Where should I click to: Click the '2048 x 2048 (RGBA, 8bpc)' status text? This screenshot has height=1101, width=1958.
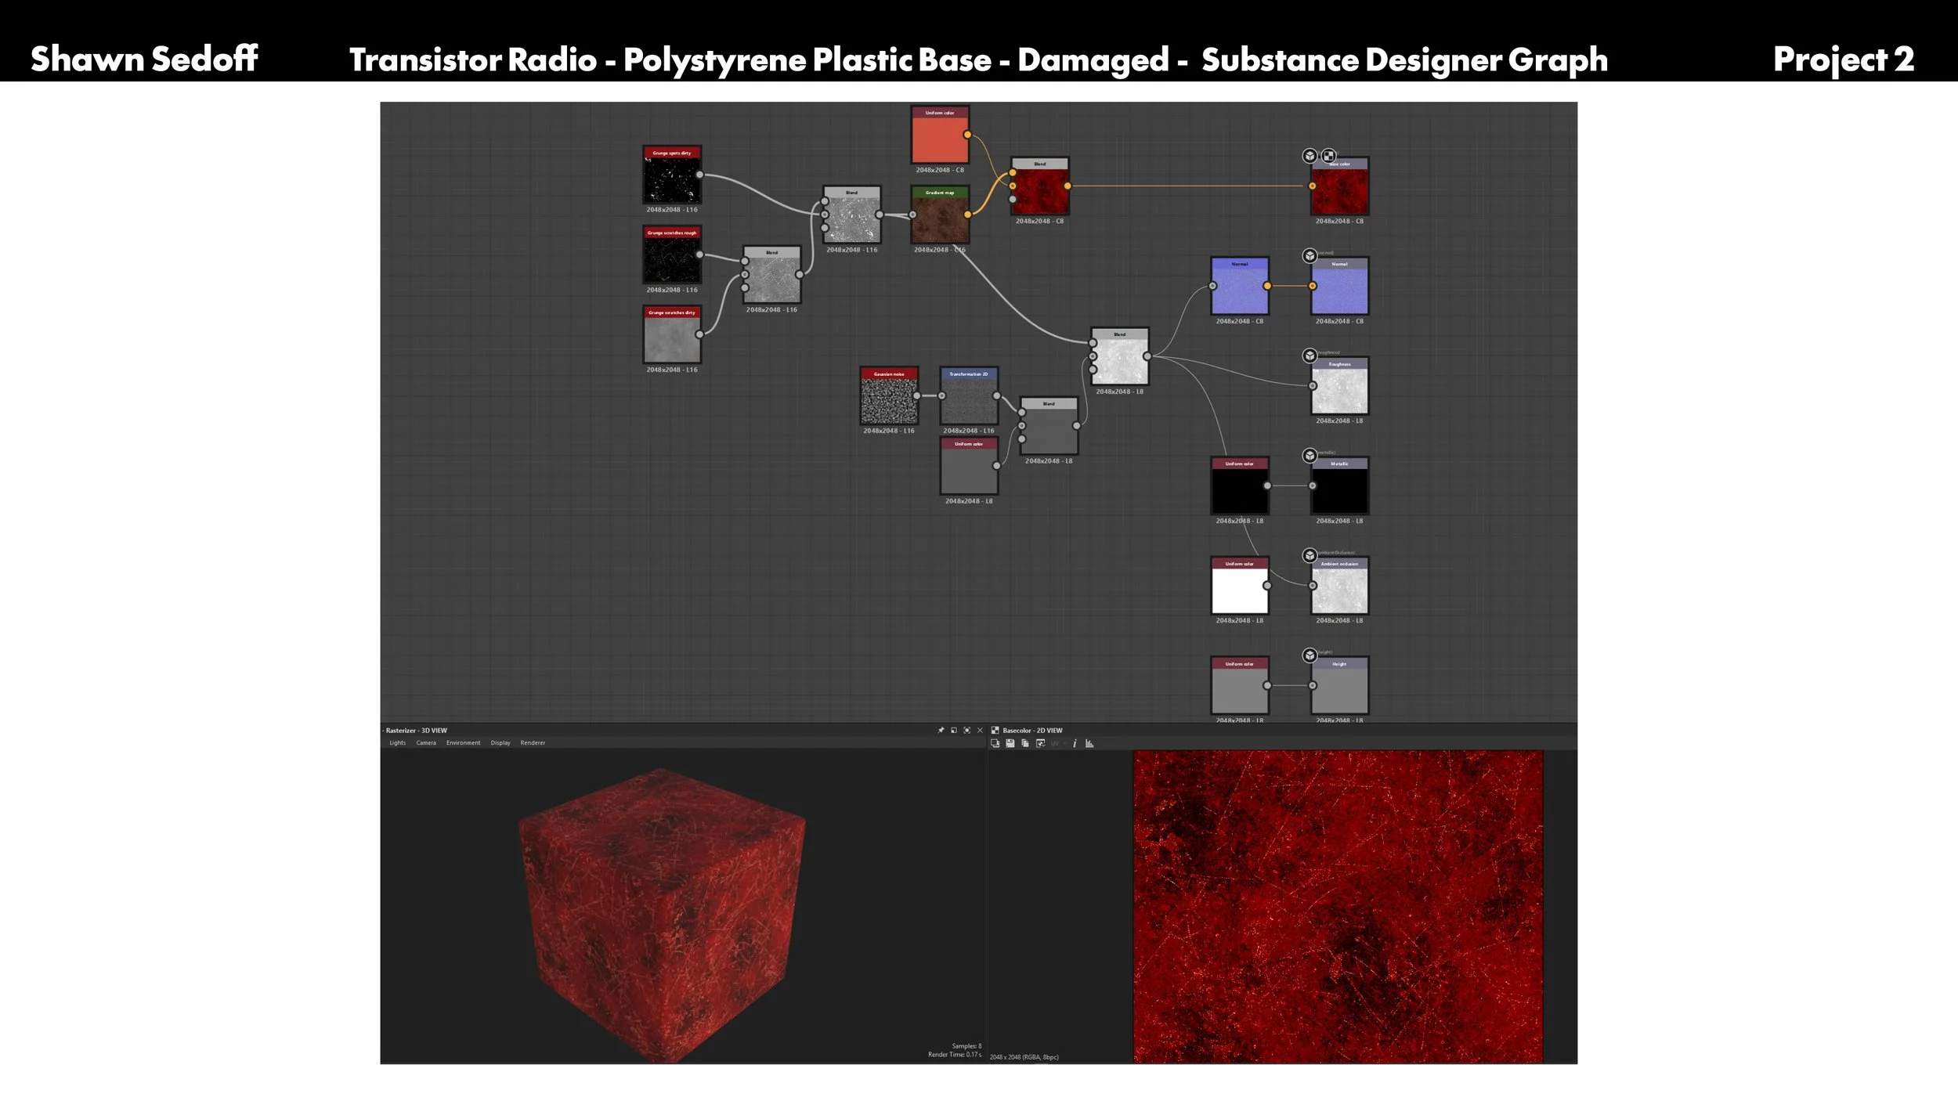click(1024, 1057)
